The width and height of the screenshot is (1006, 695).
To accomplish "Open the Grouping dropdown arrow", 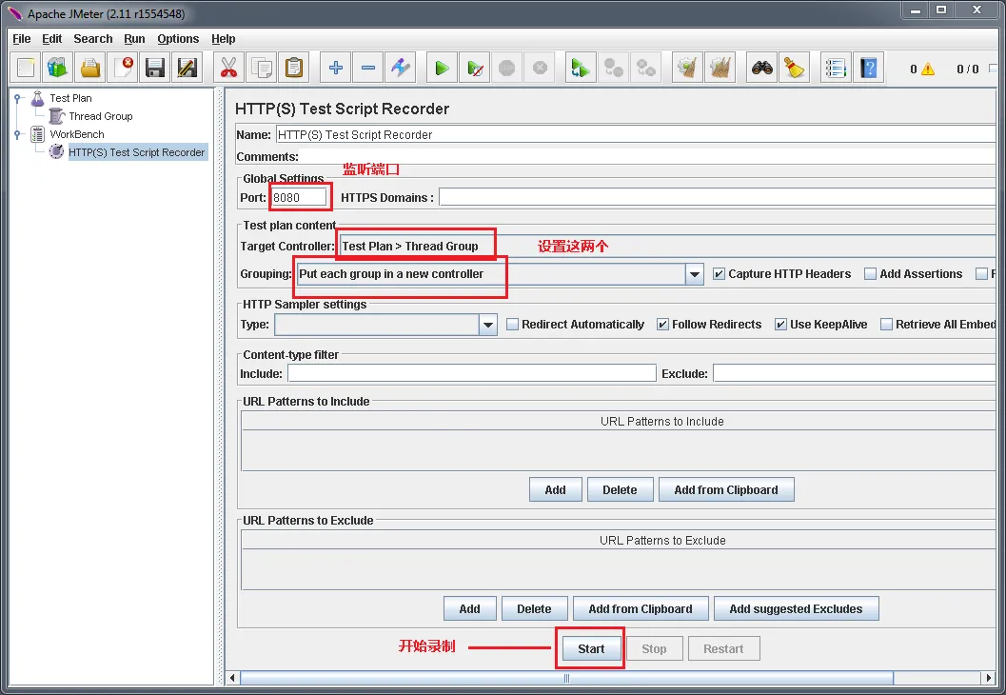I will pyautogui.click(x=694, y=274).
